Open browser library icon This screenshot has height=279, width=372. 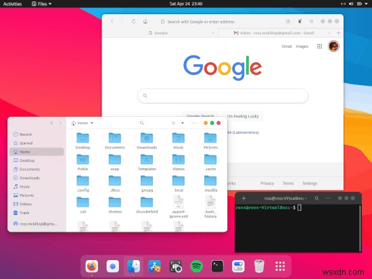click(x=288, y=22)
